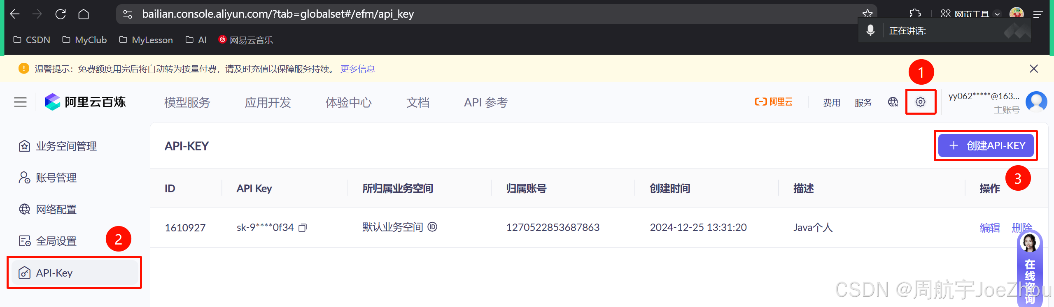
Task: Click the 描述 column header
Action: click(804, 188)
